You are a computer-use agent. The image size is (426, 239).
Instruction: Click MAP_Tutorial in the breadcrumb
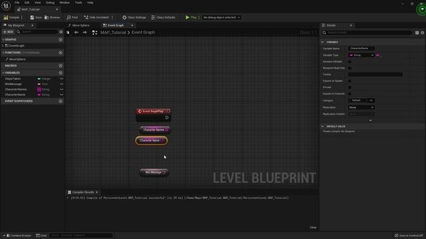(x=113, y=33)
